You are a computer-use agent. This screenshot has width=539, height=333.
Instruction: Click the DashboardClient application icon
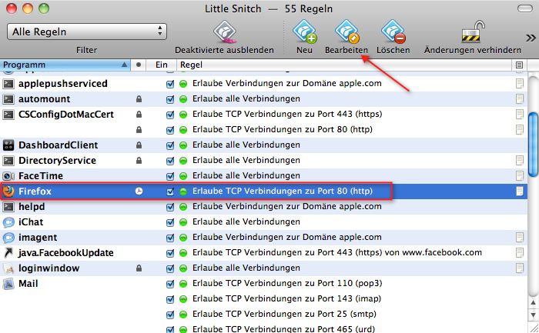point(8,145)
